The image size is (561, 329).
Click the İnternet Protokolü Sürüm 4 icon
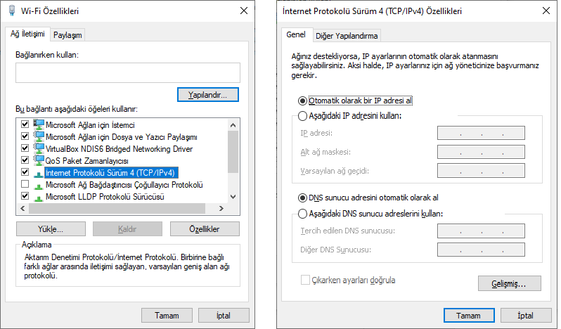coord(38,173)
